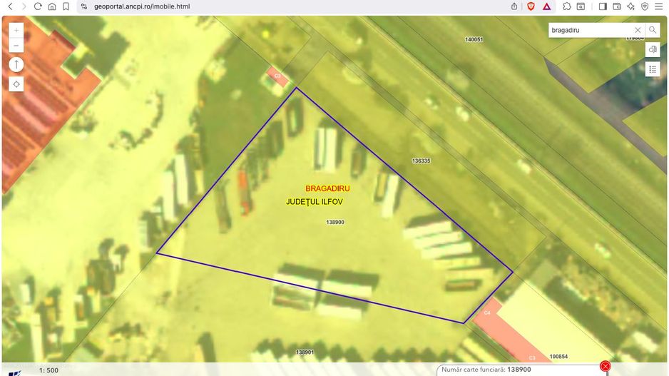Open the browser hamburger menu
The width and height of the screenshot is (669, 376).
tap(659, 6)
